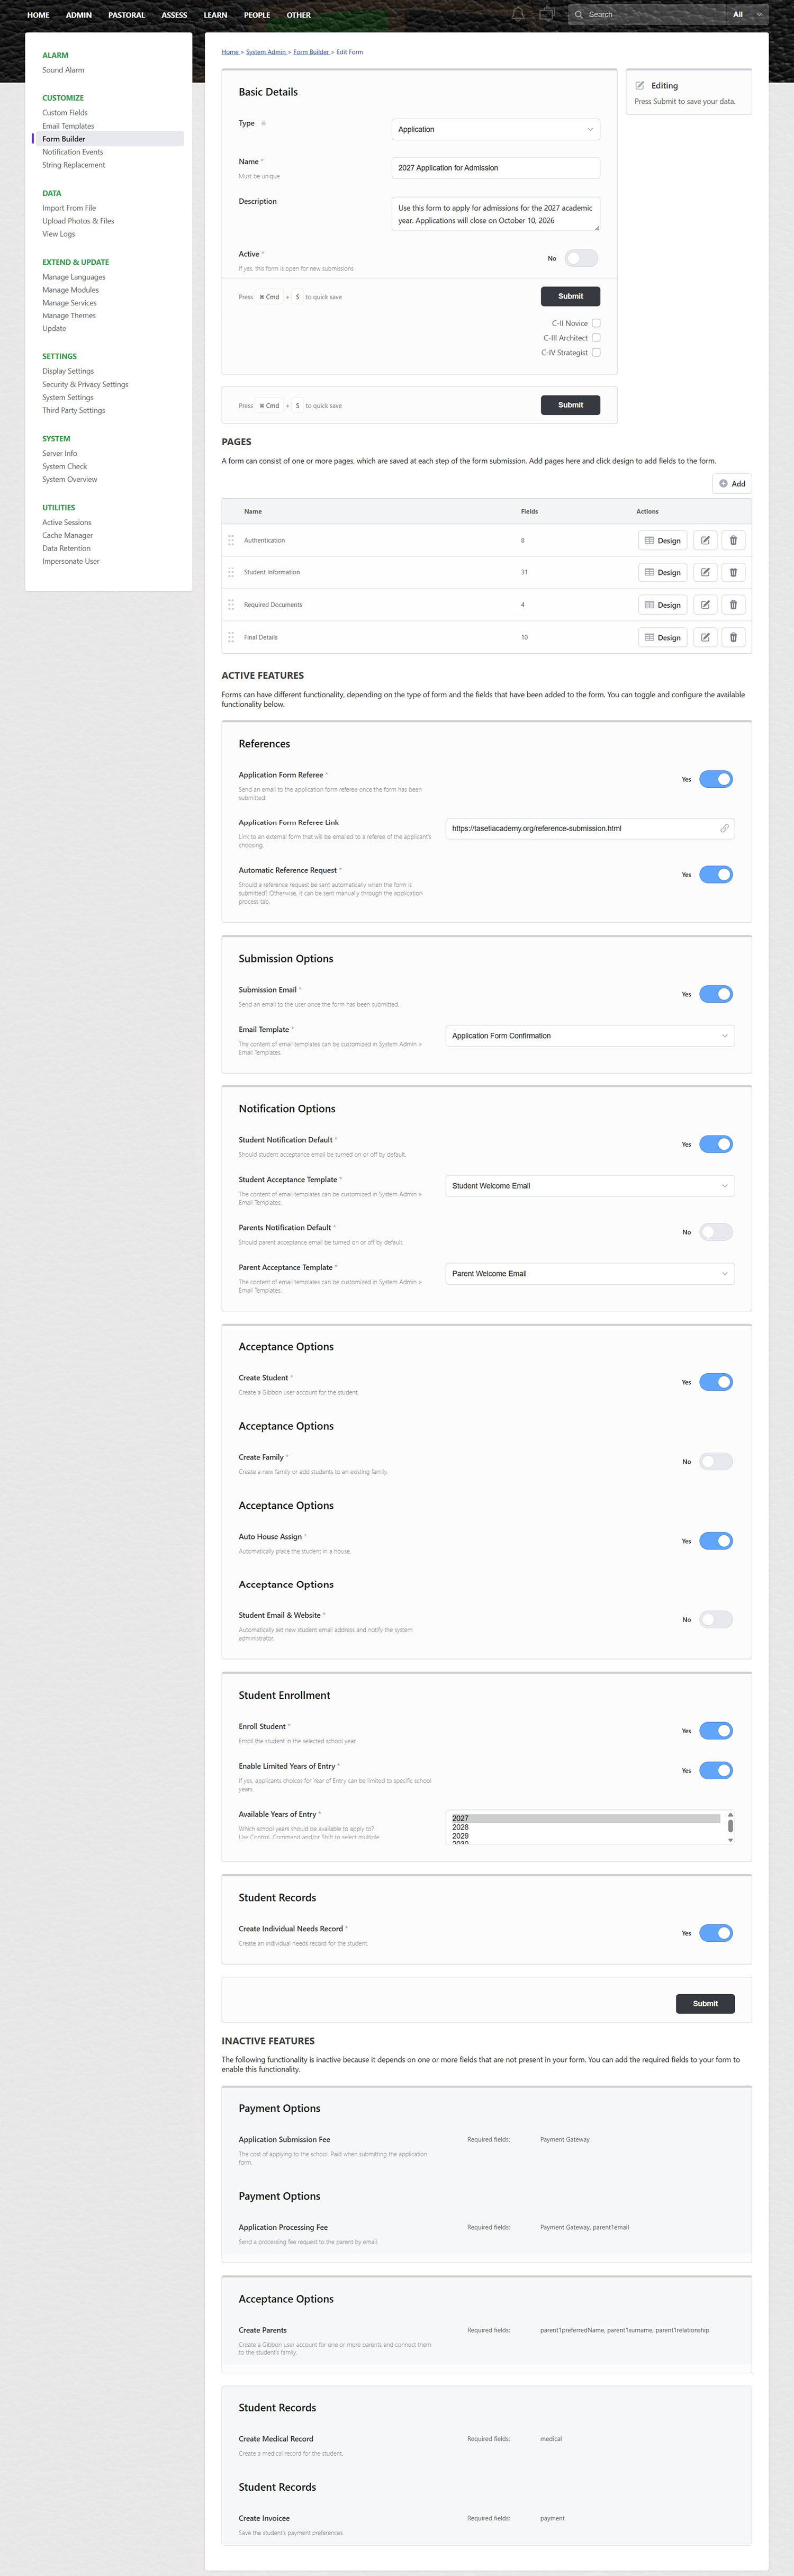Viewport: 794px width, 2576px height.
Task: Open the Pastoral menu in top navigation
Action: coord(127,15)
